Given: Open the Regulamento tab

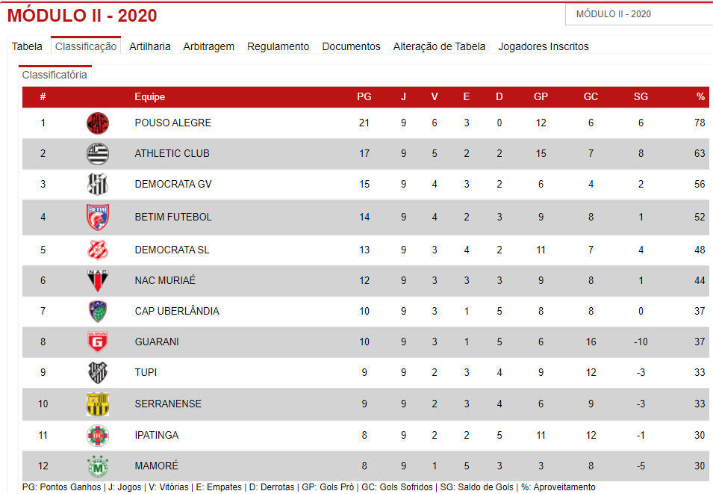Looking at the screenshot, I should [x=278, y=46].
